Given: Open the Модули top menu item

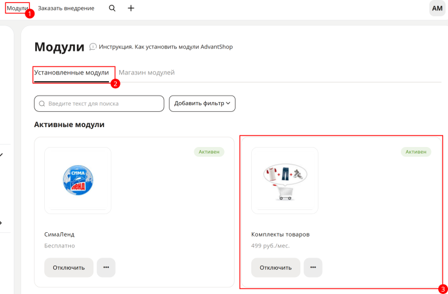Looking at the screenshot, I should pyautogui.click(x=17, y=8).
